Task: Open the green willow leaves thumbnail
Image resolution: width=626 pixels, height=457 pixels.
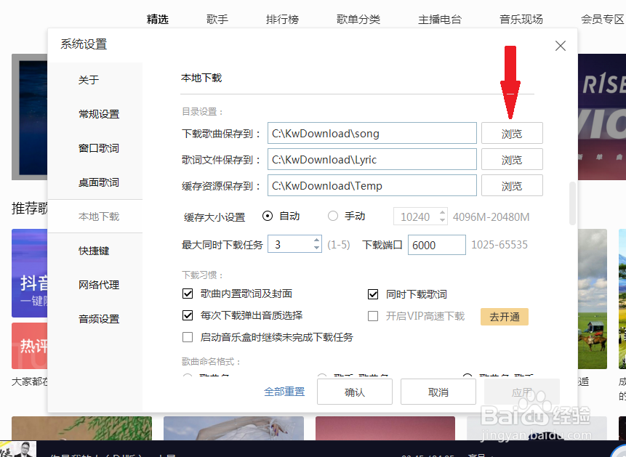Action: coord(82,428)
